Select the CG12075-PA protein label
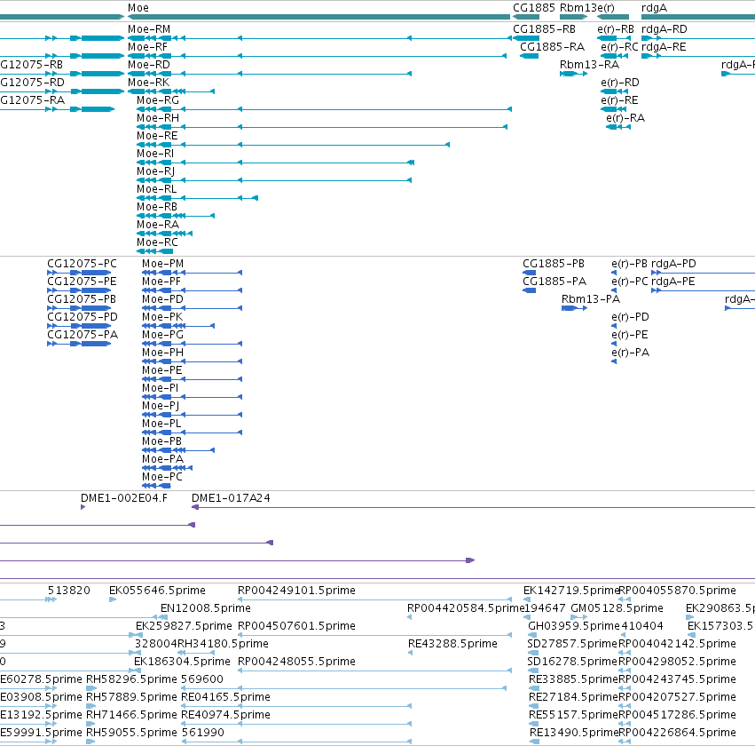Viewport: 755px width, 746px height. [x=83, y=335]
